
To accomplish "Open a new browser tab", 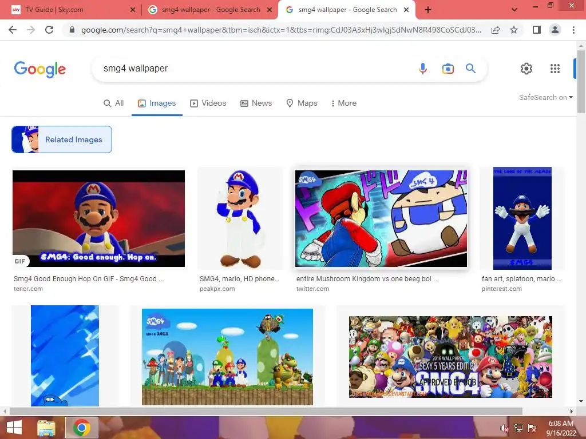I will 428,10.
